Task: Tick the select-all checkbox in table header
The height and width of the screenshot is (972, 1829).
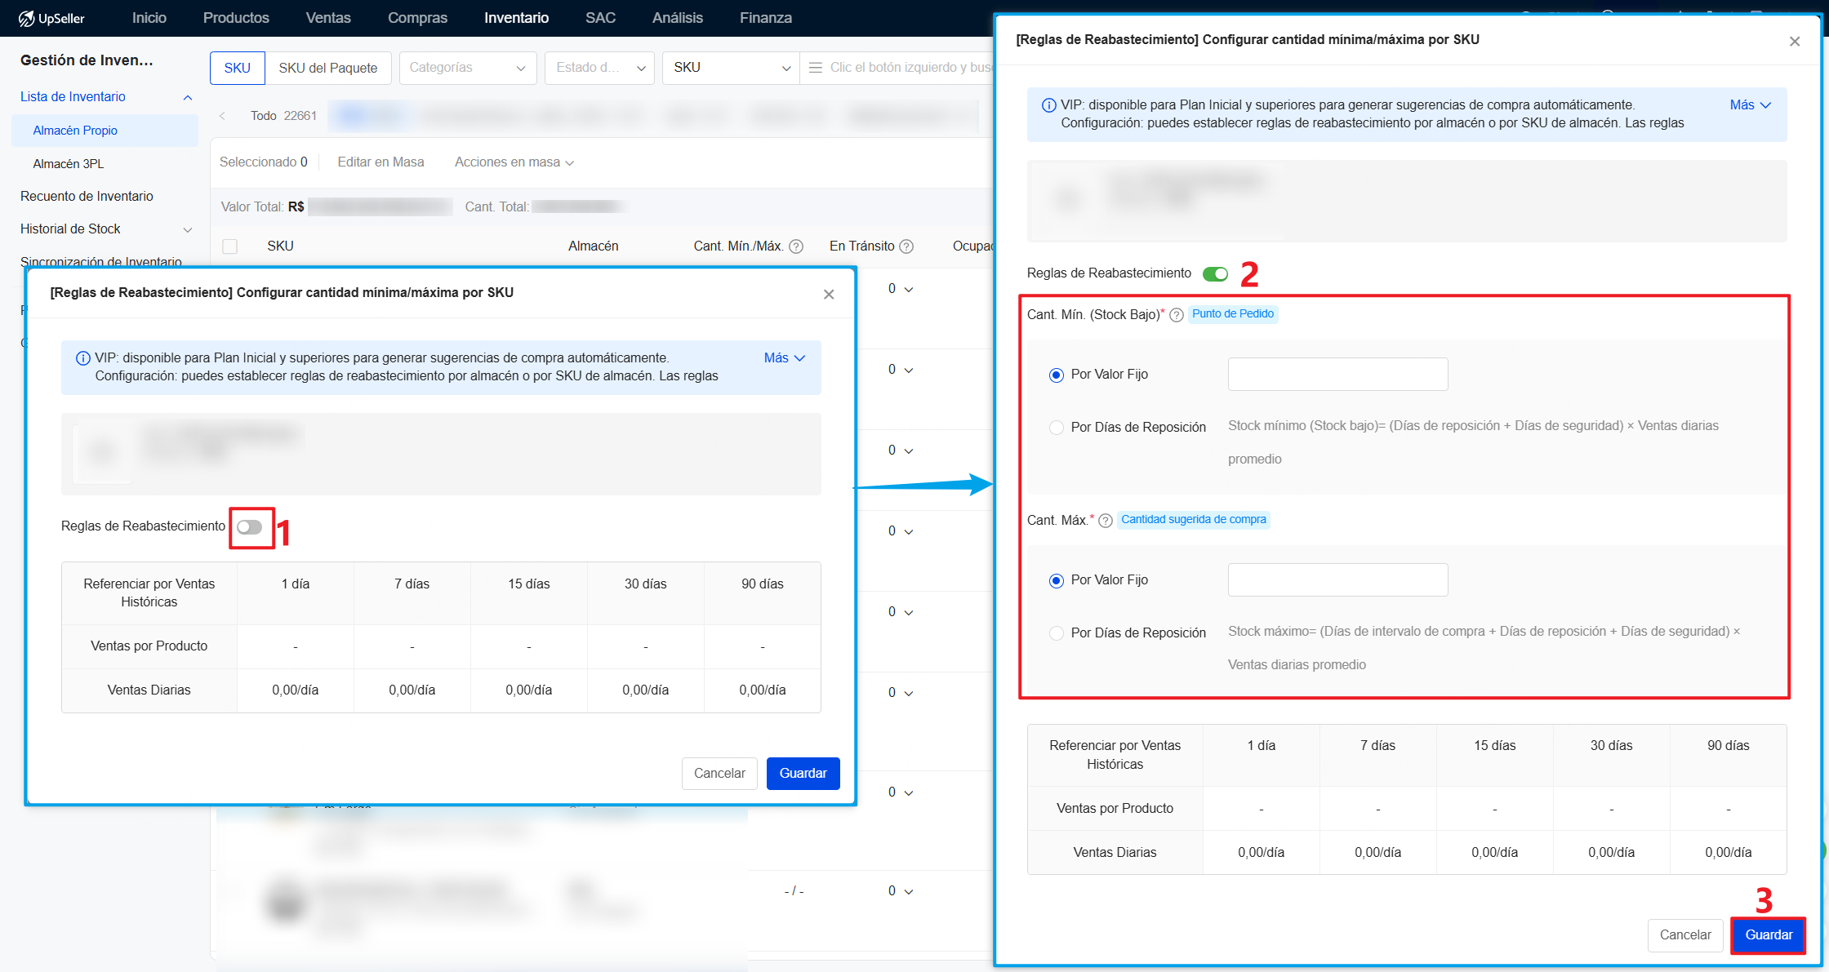Action: (230, 246)
